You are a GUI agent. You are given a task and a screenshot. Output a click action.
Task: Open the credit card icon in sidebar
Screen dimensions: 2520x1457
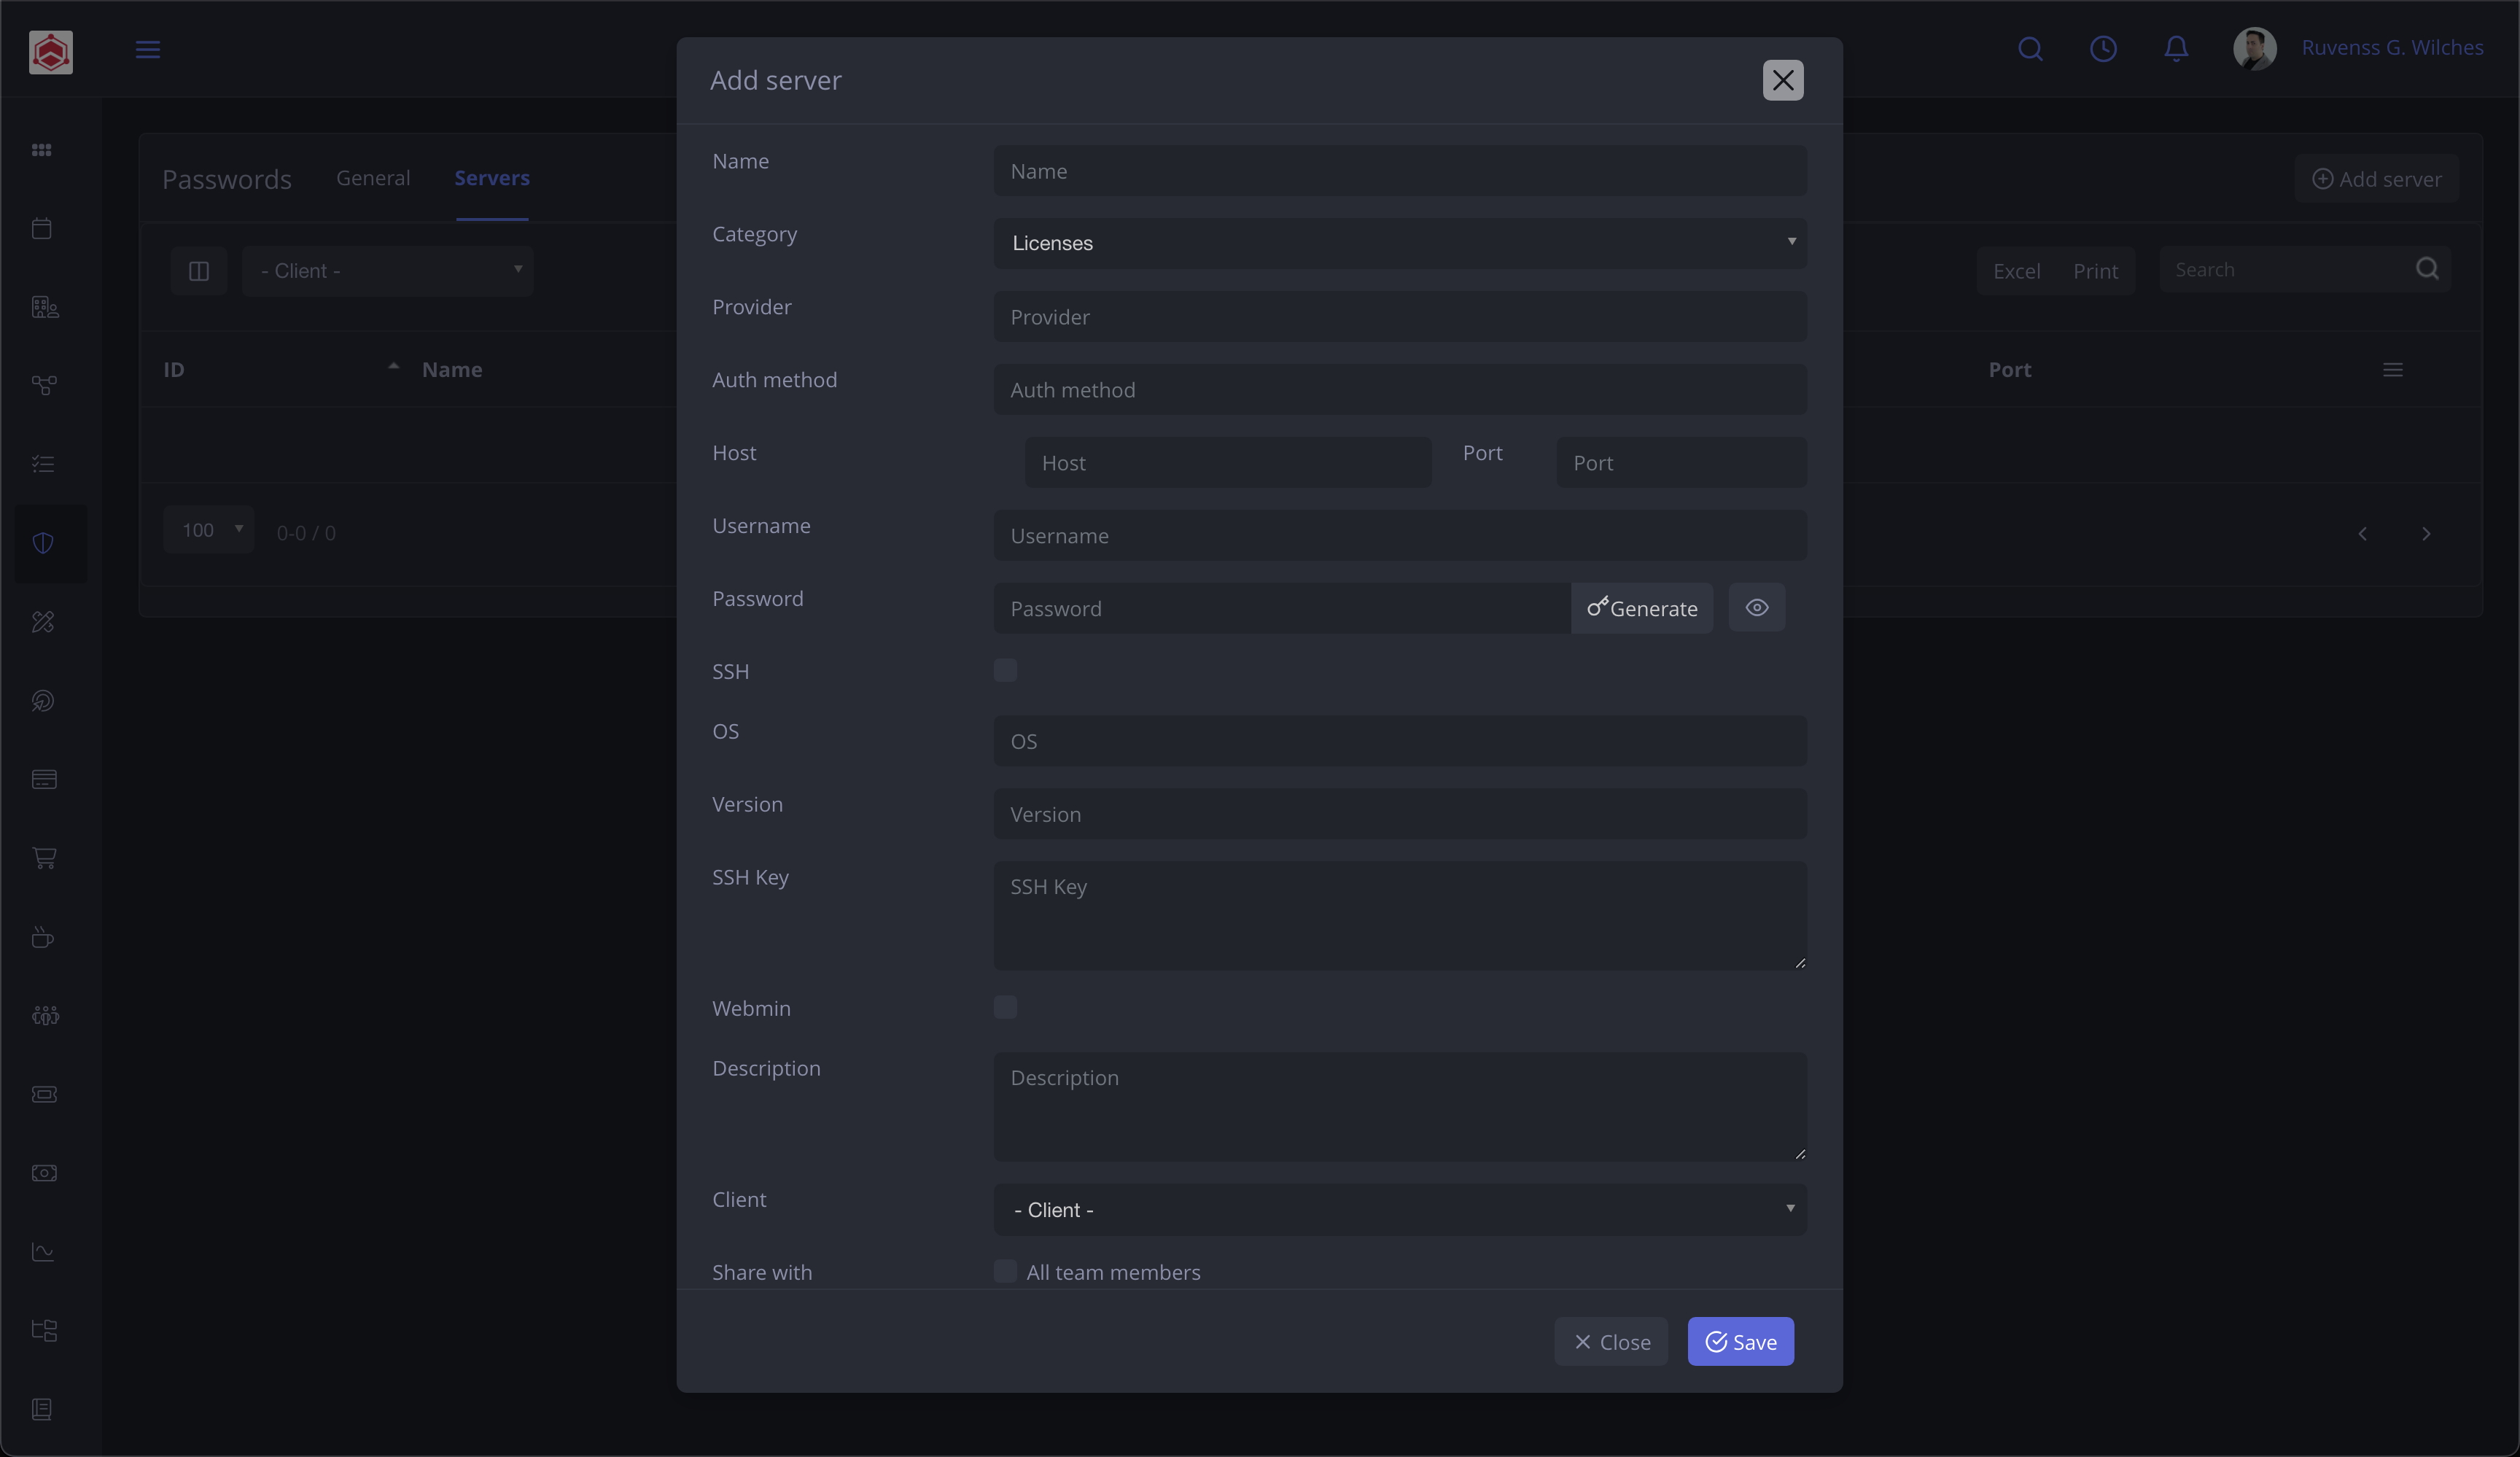(44, 779)
